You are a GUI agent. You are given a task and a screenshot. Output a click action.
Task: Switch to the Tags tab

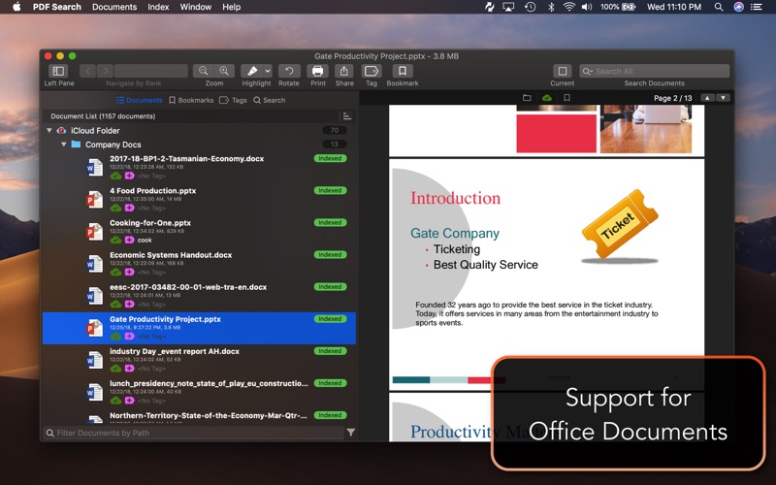point(233,100)
